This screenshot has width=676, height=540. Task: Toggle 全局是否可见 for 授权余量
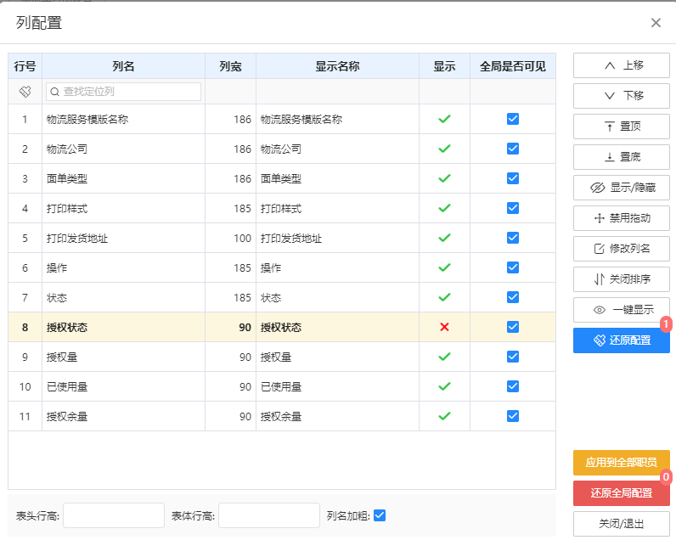click(513, 416)
